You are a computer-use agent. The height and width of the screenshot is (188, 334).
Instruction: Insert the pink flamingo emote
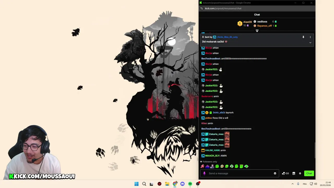pyautogui.click(x=202, y=166)
